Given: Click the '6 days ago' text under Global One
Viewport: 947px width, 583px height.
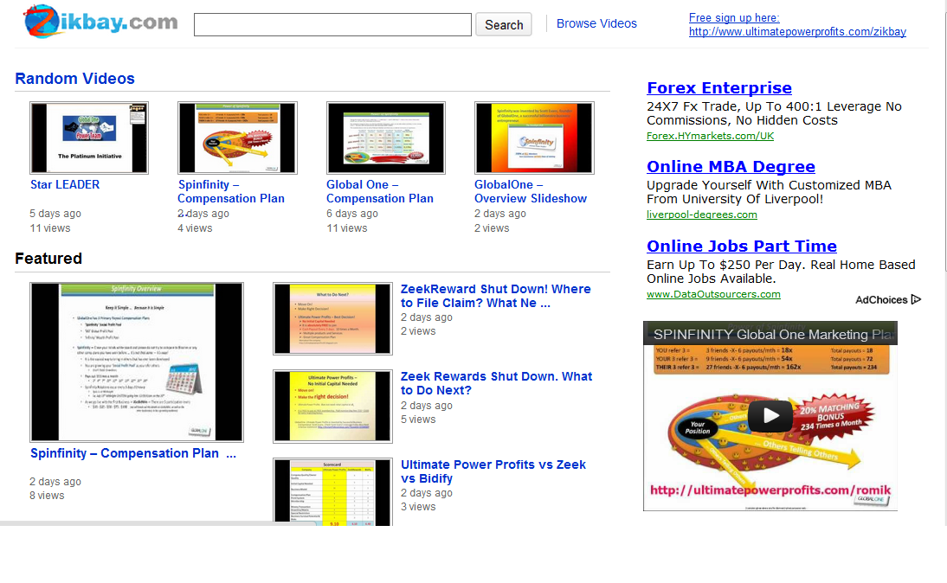Looking at the screenshot, I should (352, 214).
